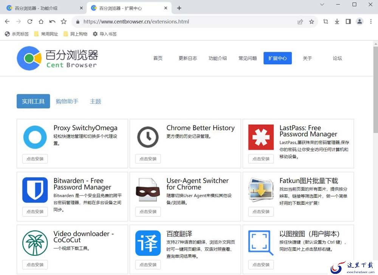Install User-Agent Switcher via 点击安装
Screen dimensions: 378x275
point(148,212)
